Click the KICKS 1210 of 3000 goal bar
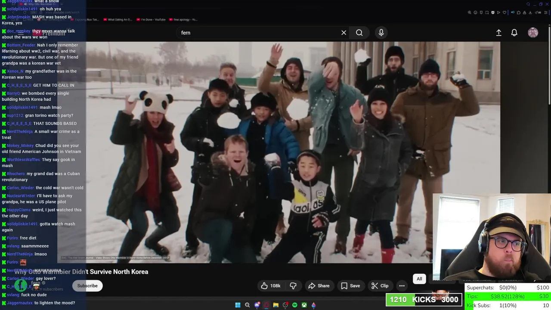Image resolution: width=551 pixels, height=310 pixels. point(424,300)
